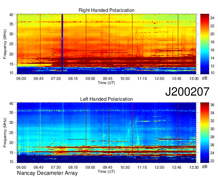The width and height of the screenshot is (218, 177).
Task: Select the J200207 observation label
Action: (x=187, y=92)
